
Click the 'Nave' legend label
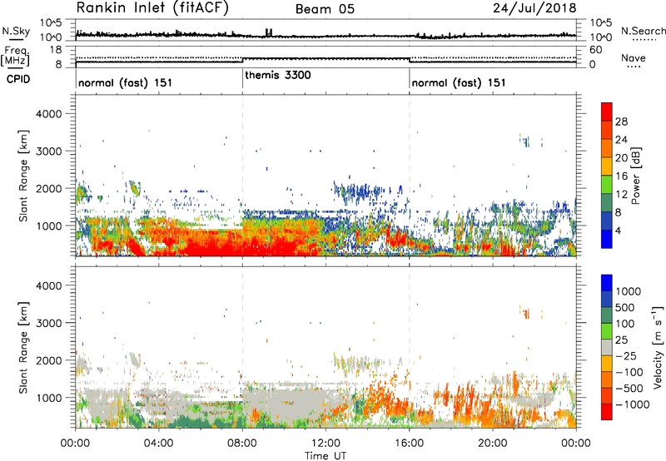coord(634,57)
